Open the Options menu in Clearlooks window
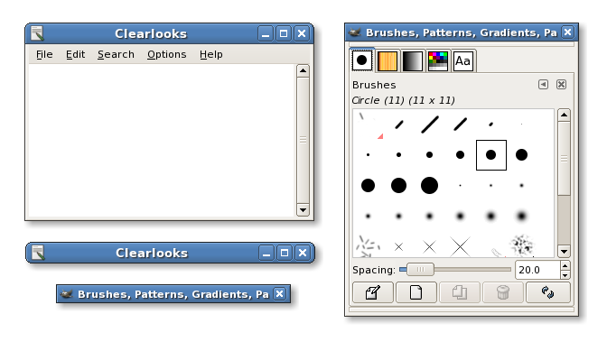Image resolution: width=607 pixels, height=342 pixels. (x=166, y=54)
